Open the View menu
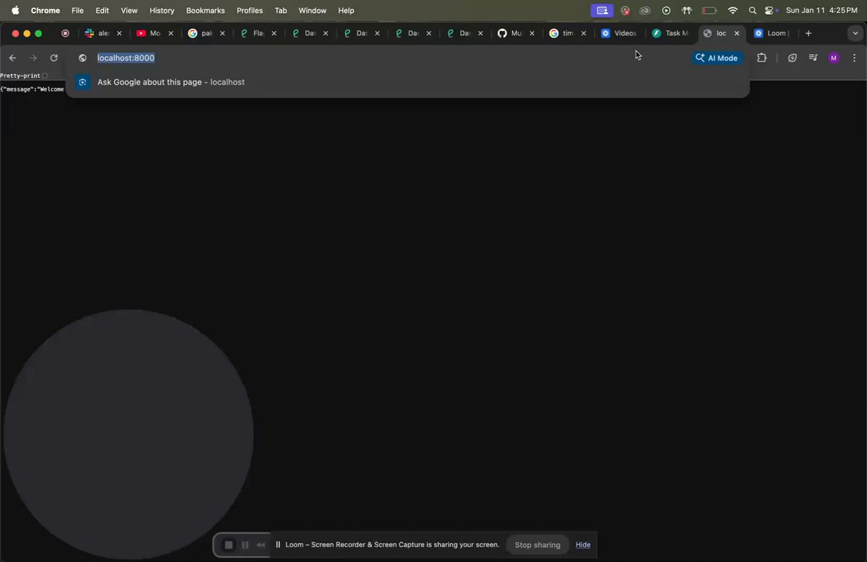Viewport: 867px width, 562px height. click(x=129, y=10)
